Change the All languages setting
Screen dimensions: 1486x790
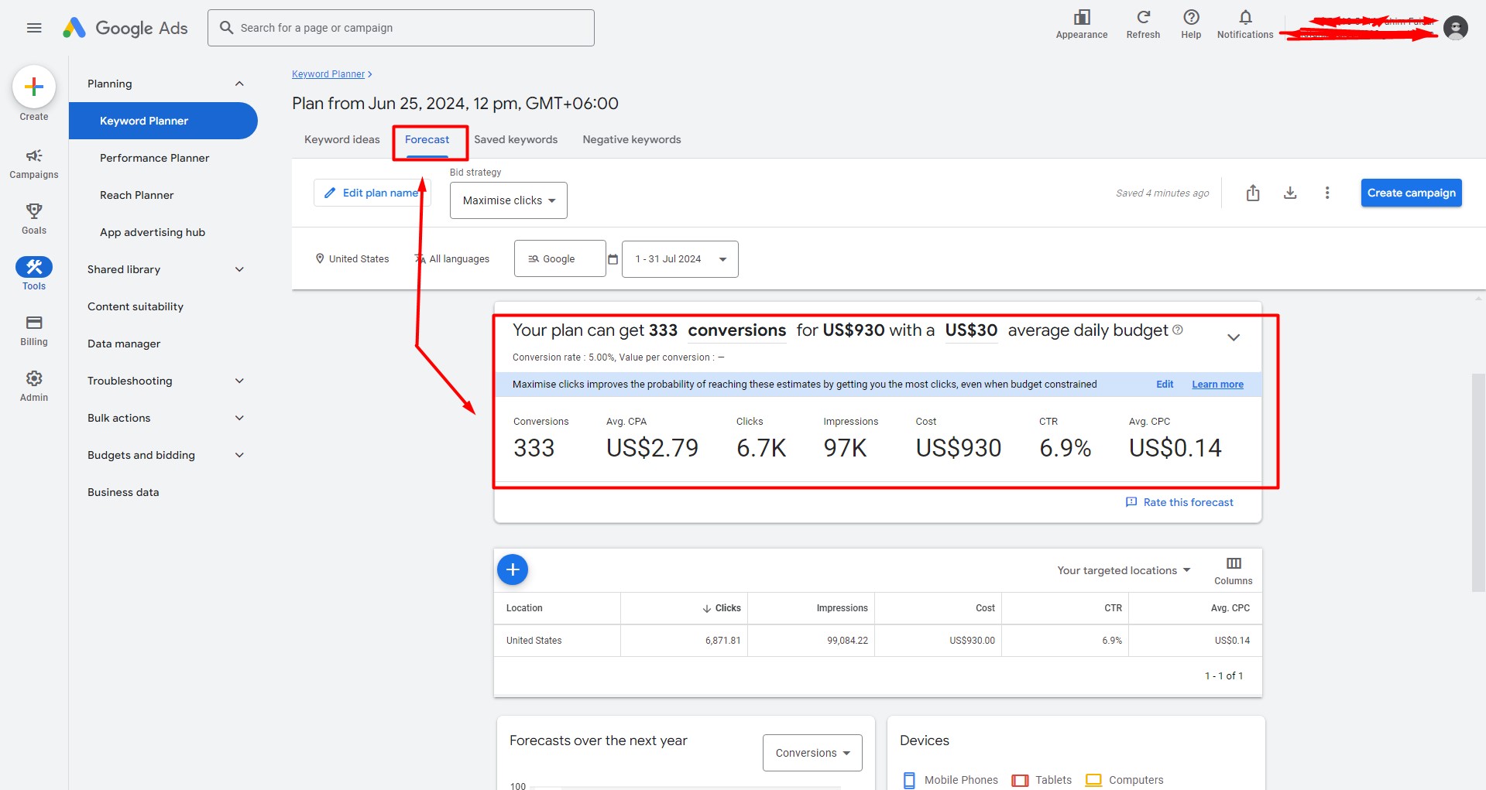point(452,259)
